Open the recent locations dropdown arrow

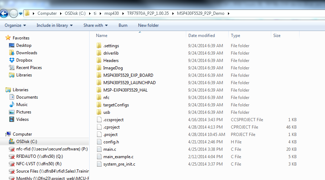click(x=21, y=14)
